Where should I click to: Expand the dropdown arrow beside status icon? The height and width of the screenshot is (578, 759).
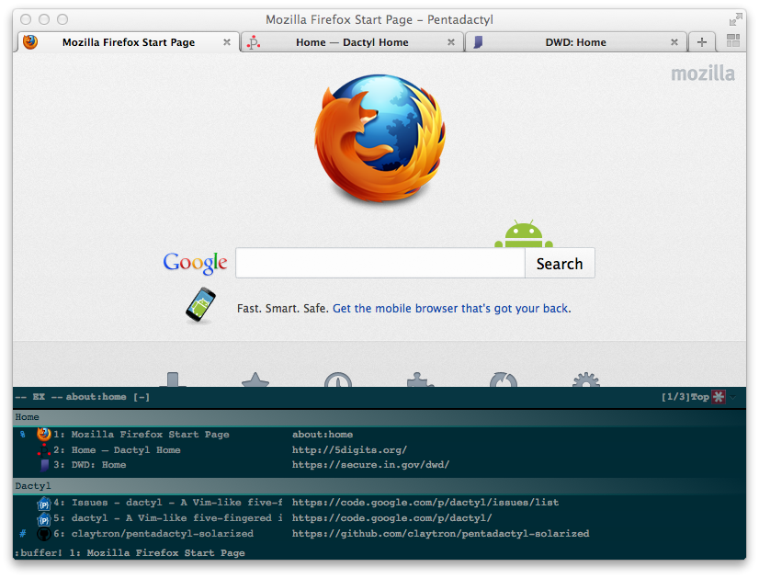click(733, 398)
